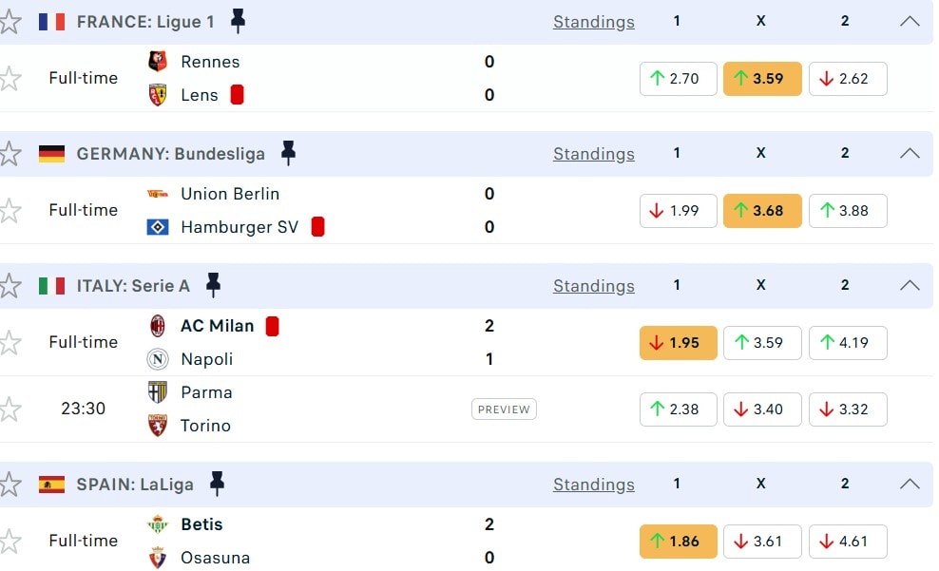Click the pin icon beside France Ligue 1

238,21
